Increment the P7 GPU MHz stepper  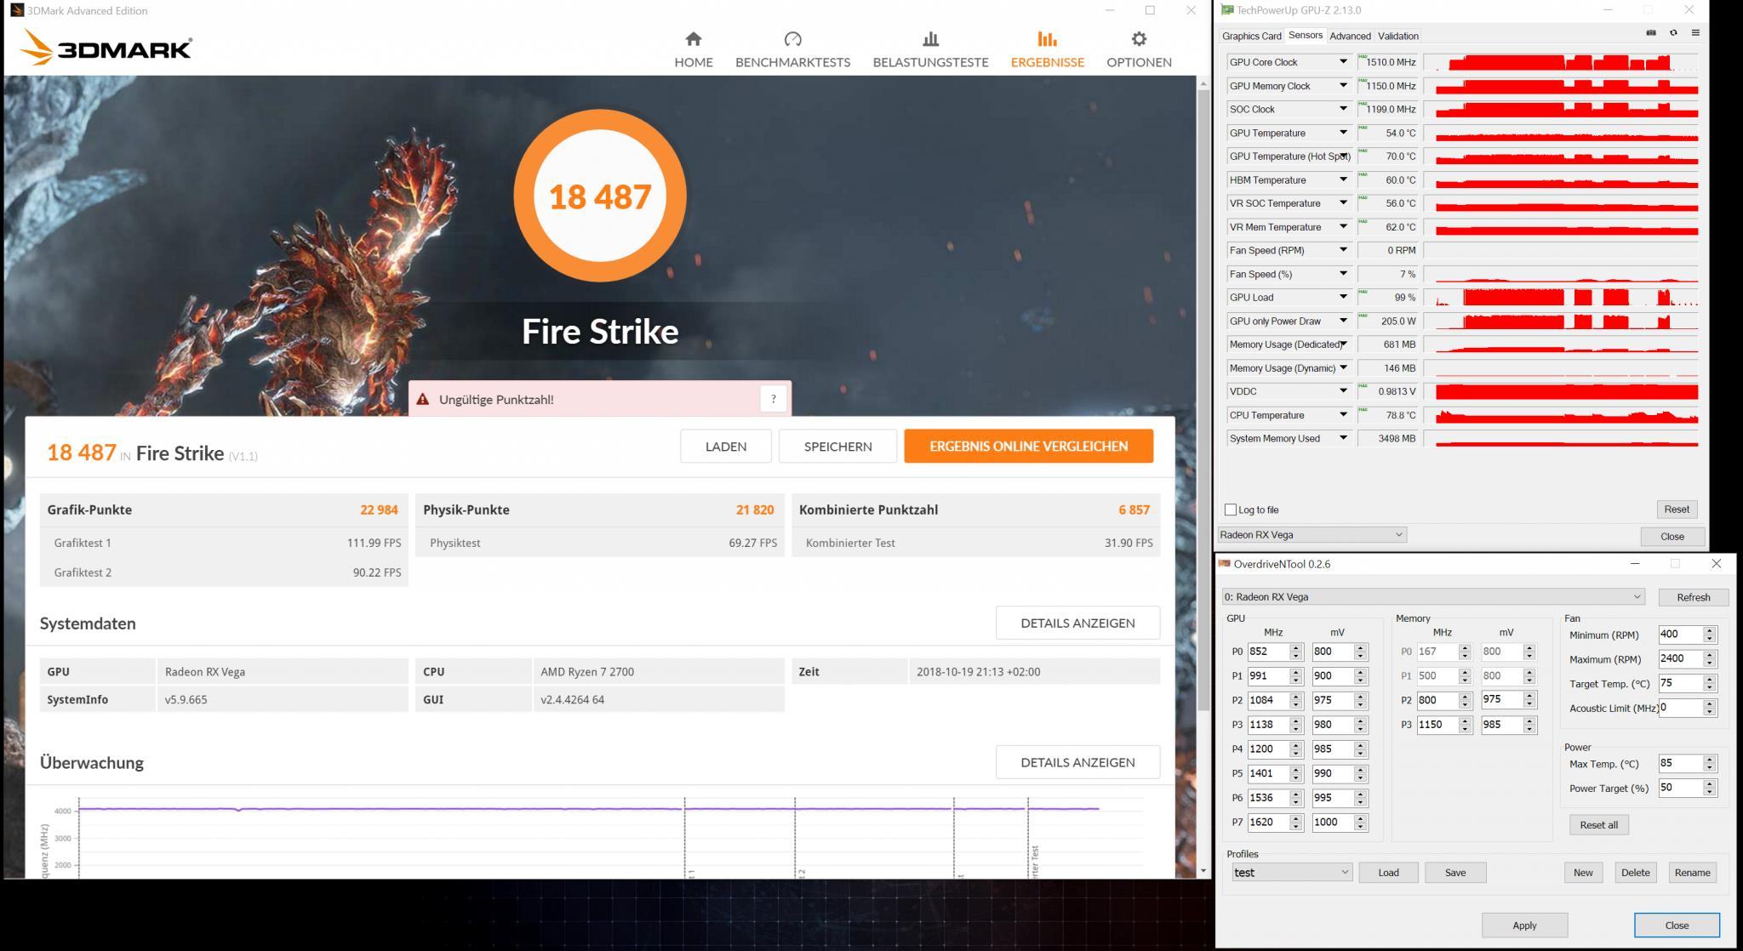1296,818
